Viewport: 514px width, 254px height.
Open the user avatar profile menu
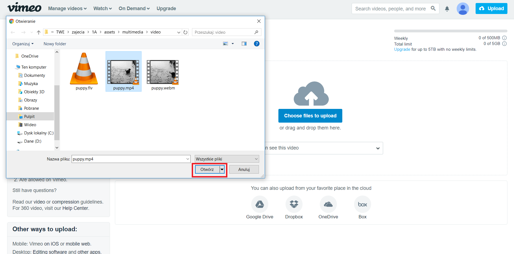point(463,9)
